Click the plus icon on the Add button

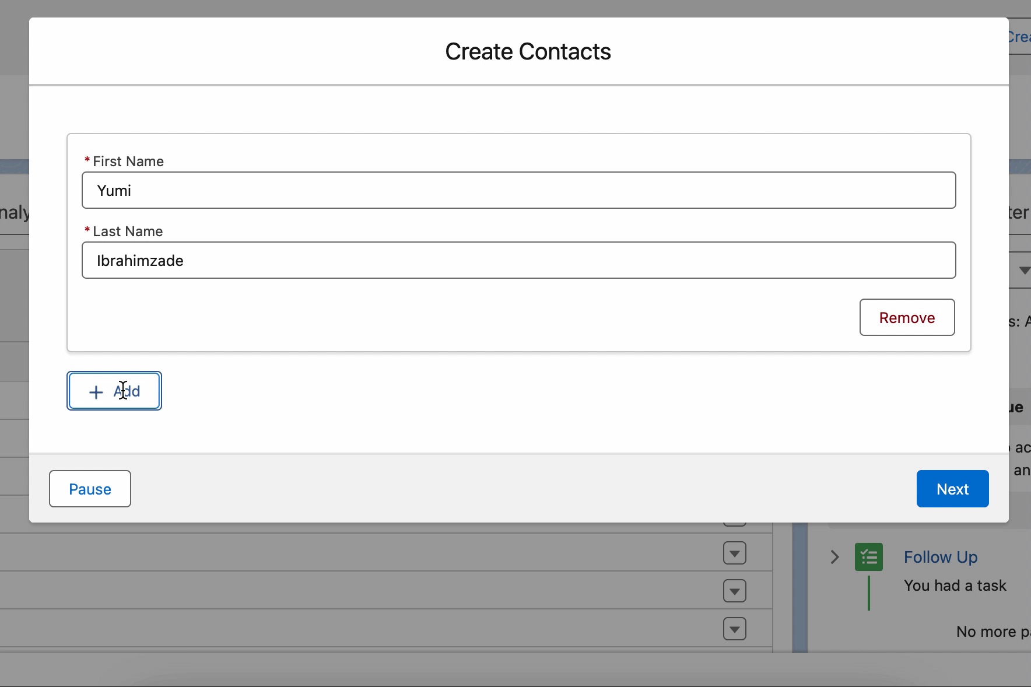pyautogui.click(x=96, y=392)
